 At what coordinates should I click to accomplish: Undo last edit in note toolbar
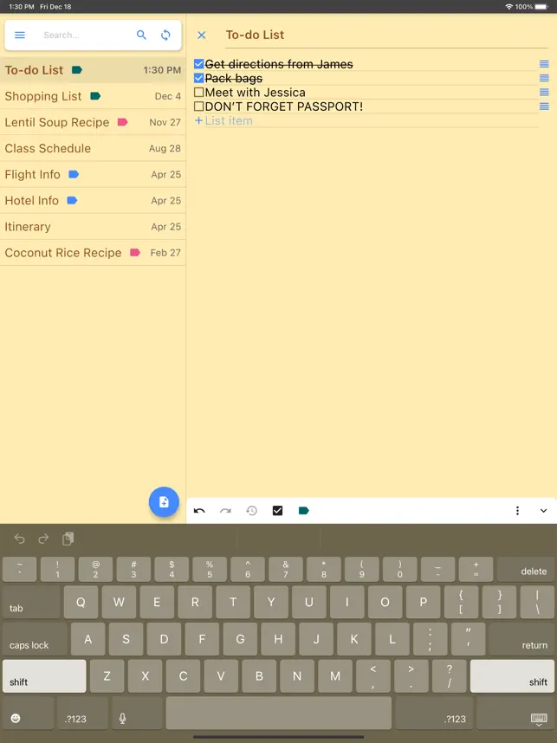(x=199, y=510)
